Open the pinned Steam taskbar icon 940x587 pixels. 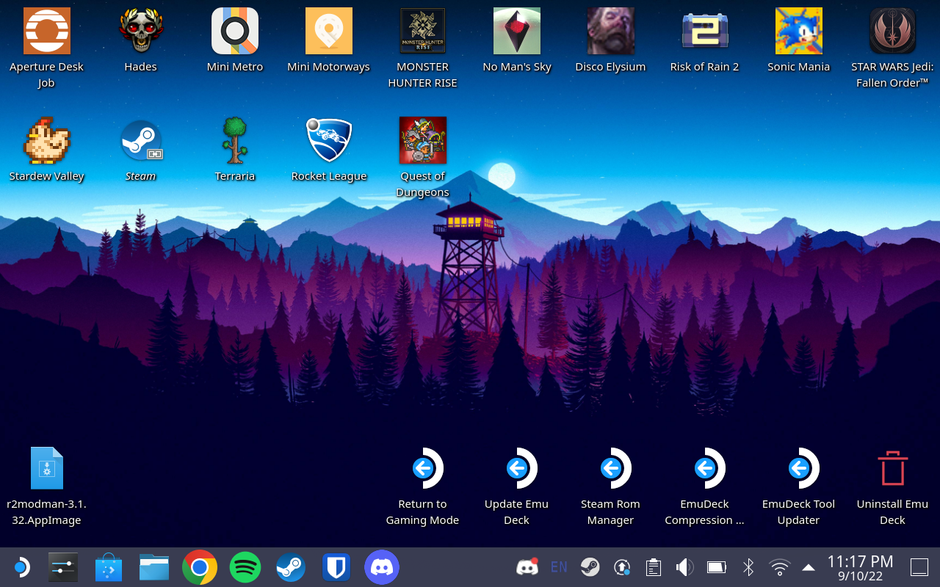(x=291, y=567)
